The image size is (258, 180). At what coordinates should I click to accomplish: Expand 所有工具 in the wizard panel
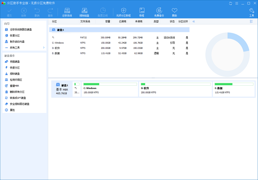click(24, 48)
